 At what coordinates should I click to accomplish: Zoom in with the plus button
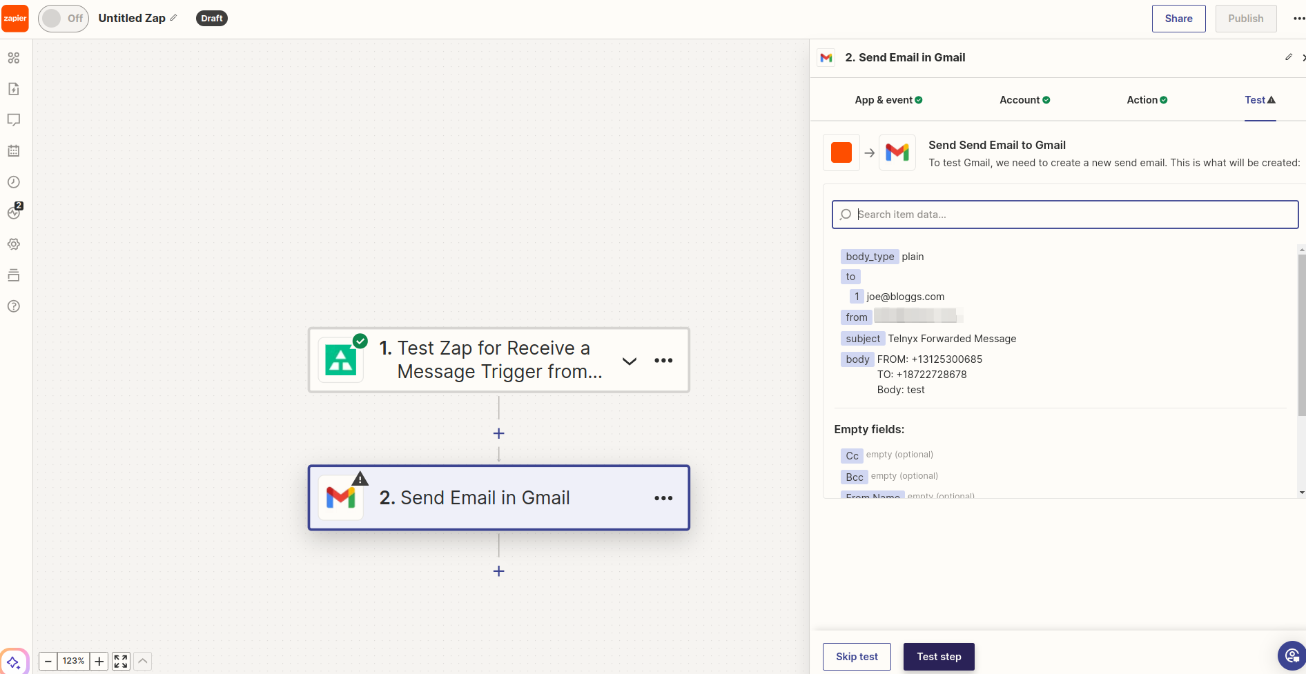[x=99, y=662]
